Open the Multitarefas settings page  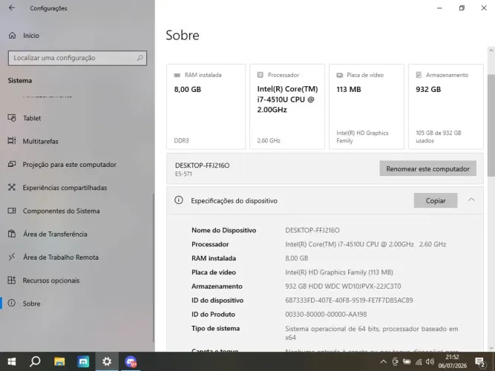click(77, 141)
